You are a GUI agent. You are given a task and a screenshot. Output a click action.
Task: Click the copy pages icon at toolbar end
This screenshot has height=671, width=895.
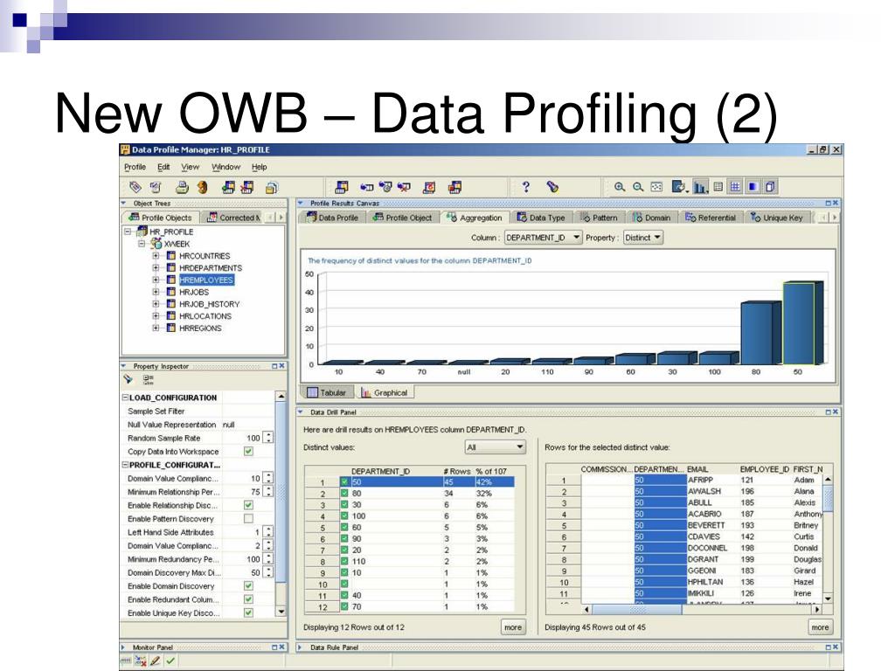770,187
